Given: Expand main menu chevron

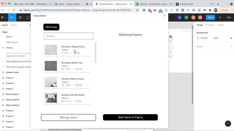Looking at the screenshot, I should coord(5,18).
